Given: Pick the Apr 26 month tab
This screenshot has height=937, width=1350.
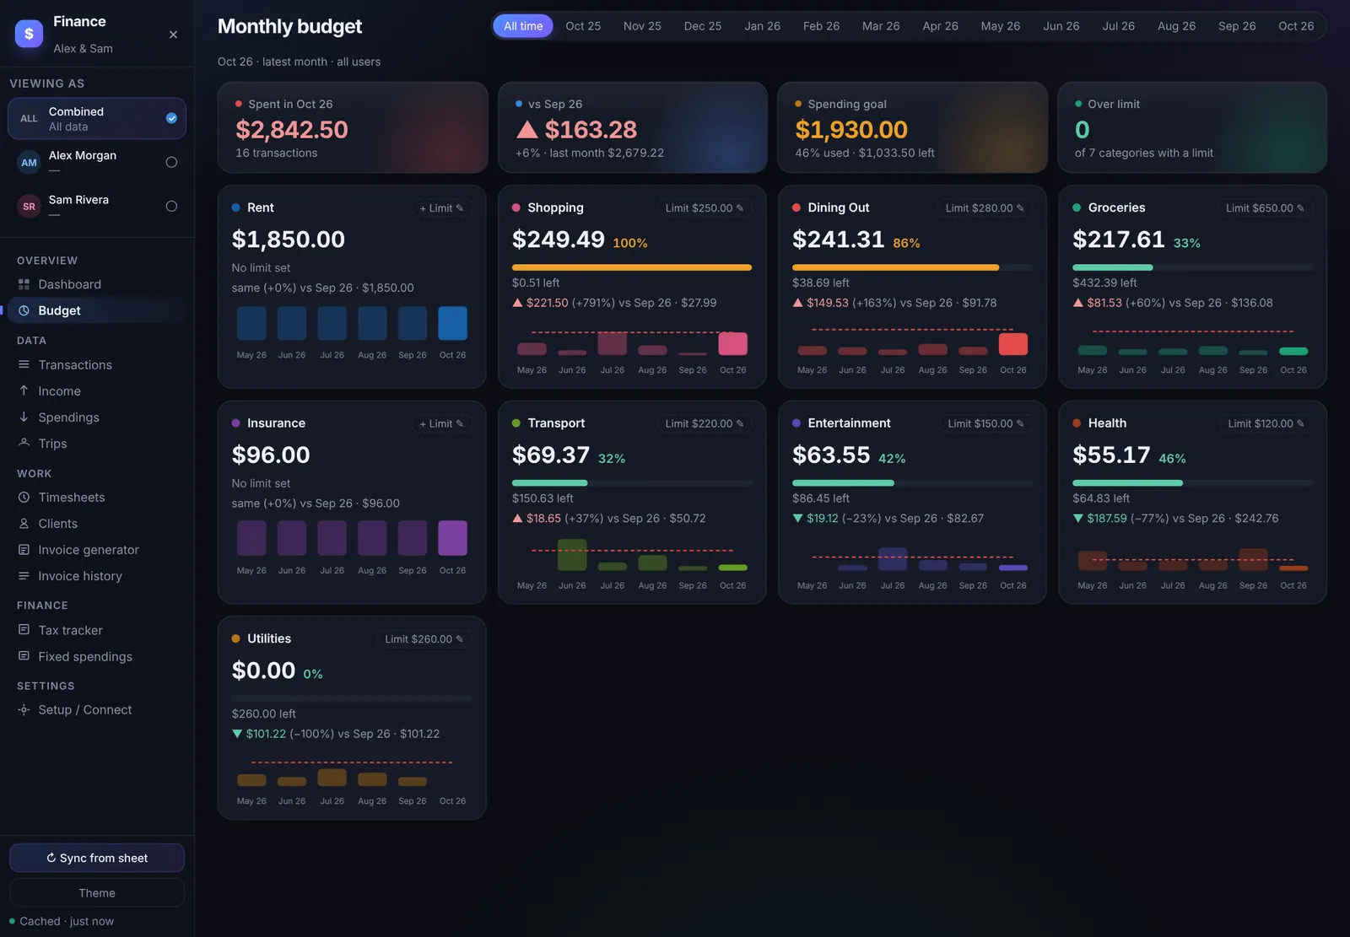Looking at the screenshot, I should coord(940,26).
